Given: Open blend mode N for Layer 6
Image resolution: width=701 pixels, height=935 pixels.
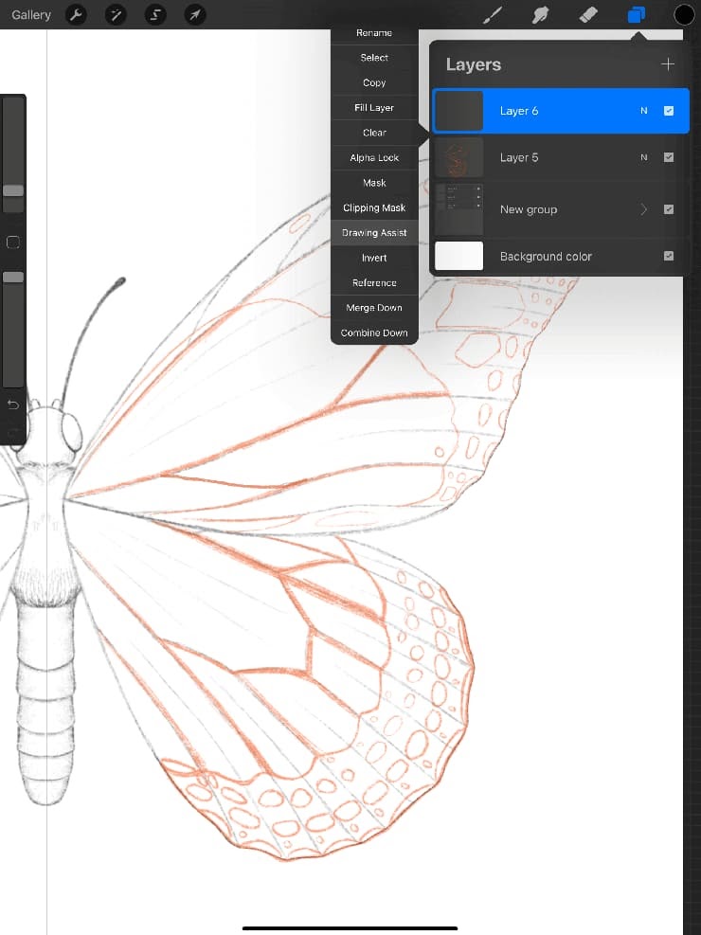Looking at the screenshot, I should pyautogui.click(x=644, y=111).
